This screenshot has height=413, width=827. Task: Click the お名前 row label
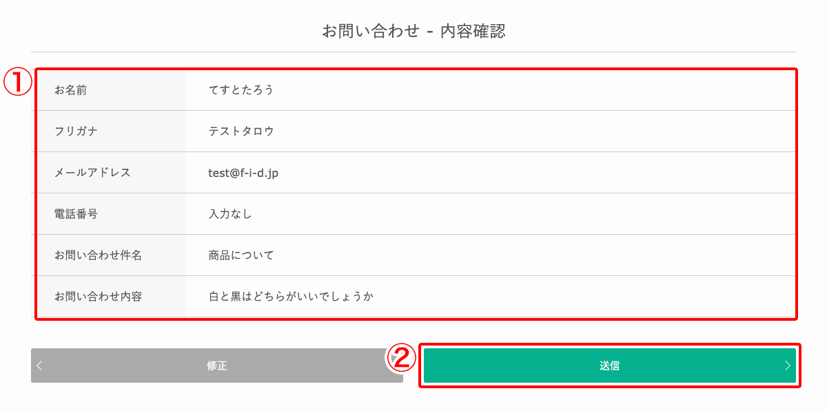70,89
